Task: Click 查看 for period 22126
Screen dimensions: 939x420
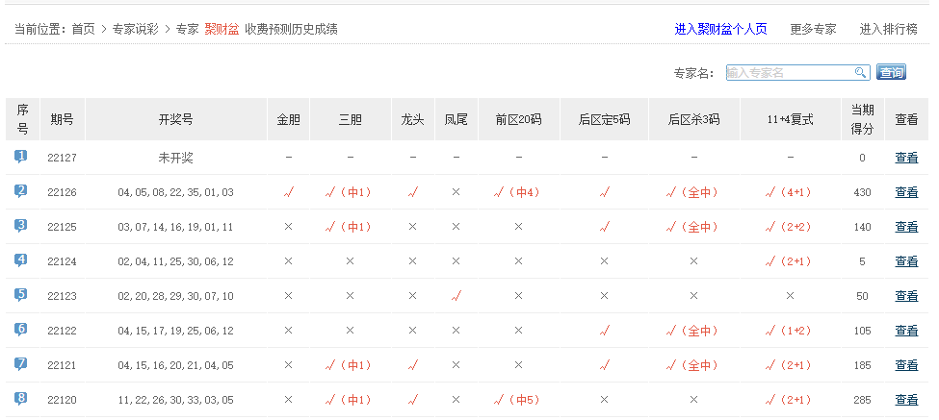Action: tap(906, 192)
